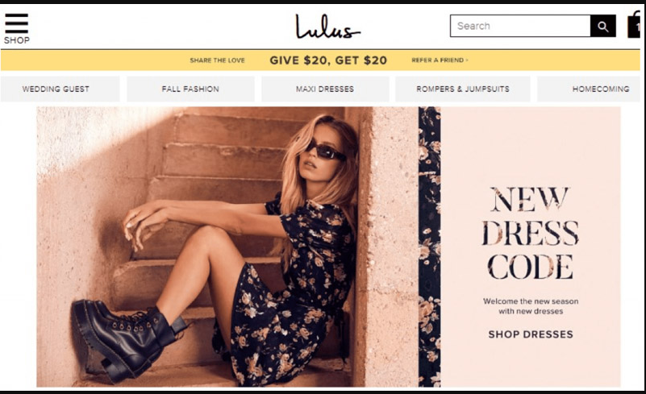Click the SHARE THE LOVE banner text
This screenshot has height=394, width=646.
[x=217, y=60]
